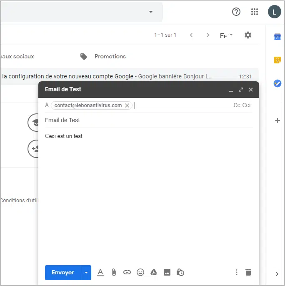
Task: Hide side panel chevron arrow
Action: click(277, 274)
